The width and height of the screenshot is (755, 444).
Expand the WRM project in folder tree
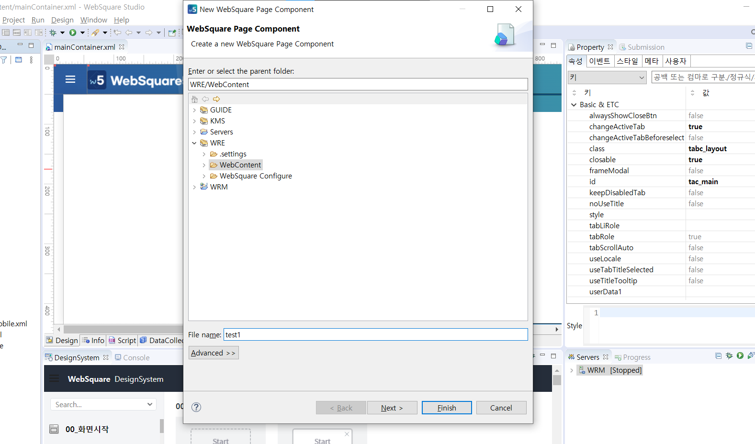click(194, 187)
